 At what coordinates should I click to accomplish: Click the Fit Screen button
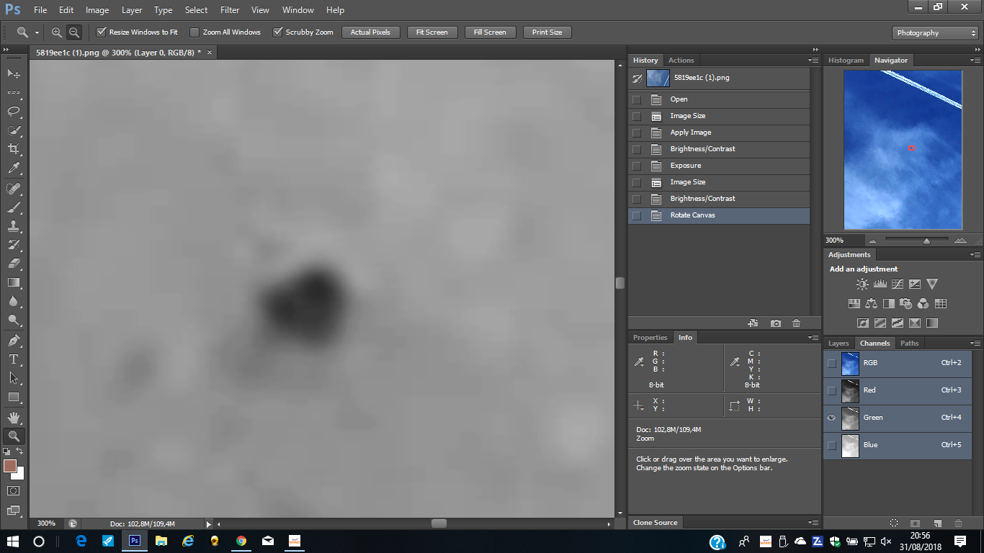pos(431,32)
